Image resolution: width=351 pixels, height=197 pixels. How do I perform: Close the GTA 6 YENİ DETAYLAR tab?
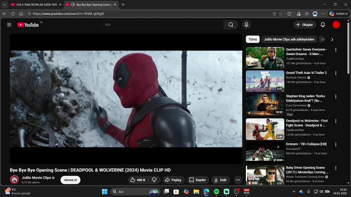click(x=60, y=5)
